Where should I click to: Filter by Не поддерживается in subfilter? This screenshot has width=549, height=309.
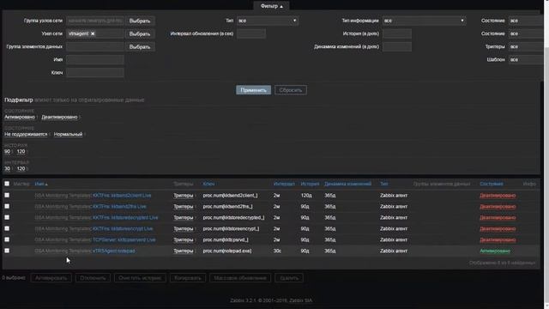26,134
